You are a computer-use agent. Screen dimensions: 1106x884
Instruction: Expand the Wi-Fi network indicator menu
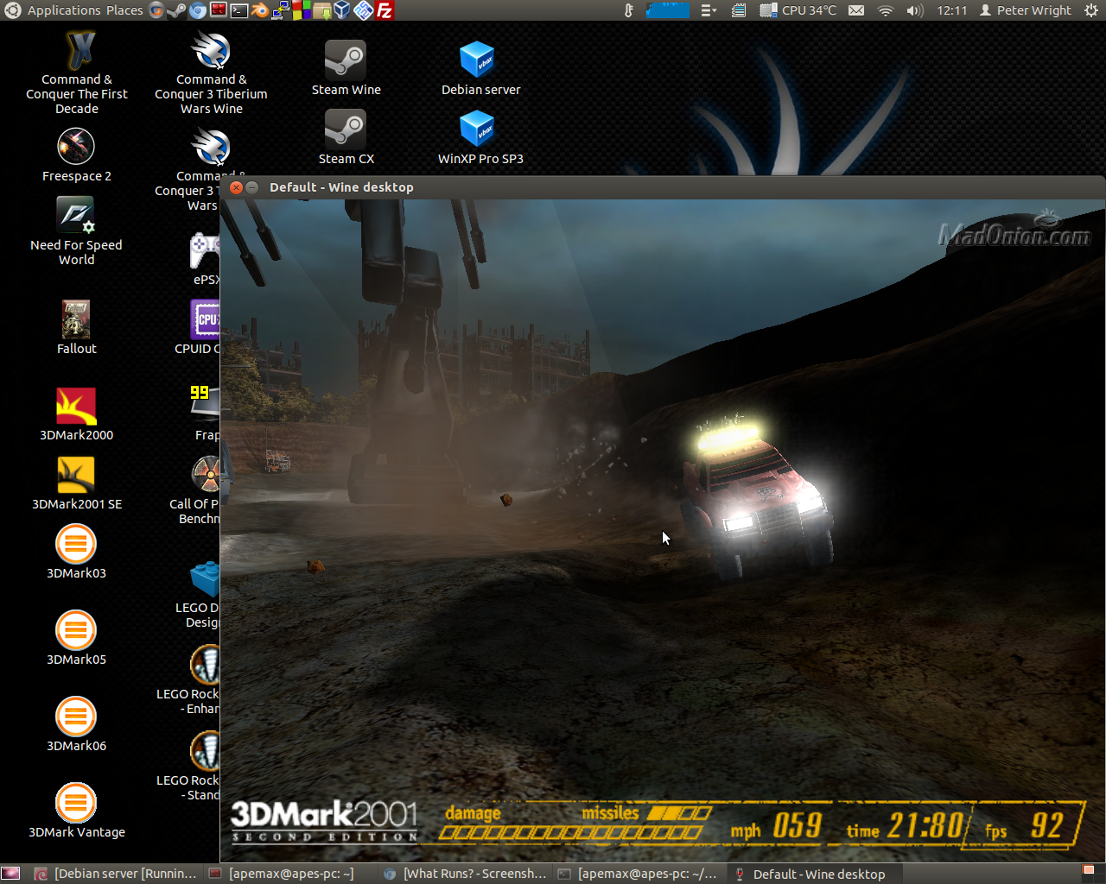885,10
